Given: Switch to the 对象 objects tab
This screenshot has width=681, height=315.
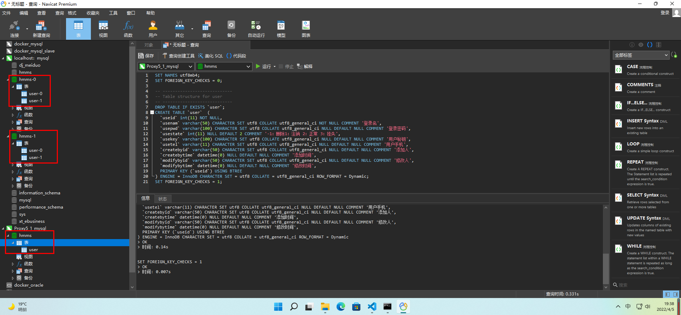Looking at the screenshot, I should coord(149,45).
